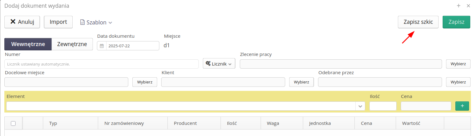Focus the Ilość quantity input field

tap(383, 106)
